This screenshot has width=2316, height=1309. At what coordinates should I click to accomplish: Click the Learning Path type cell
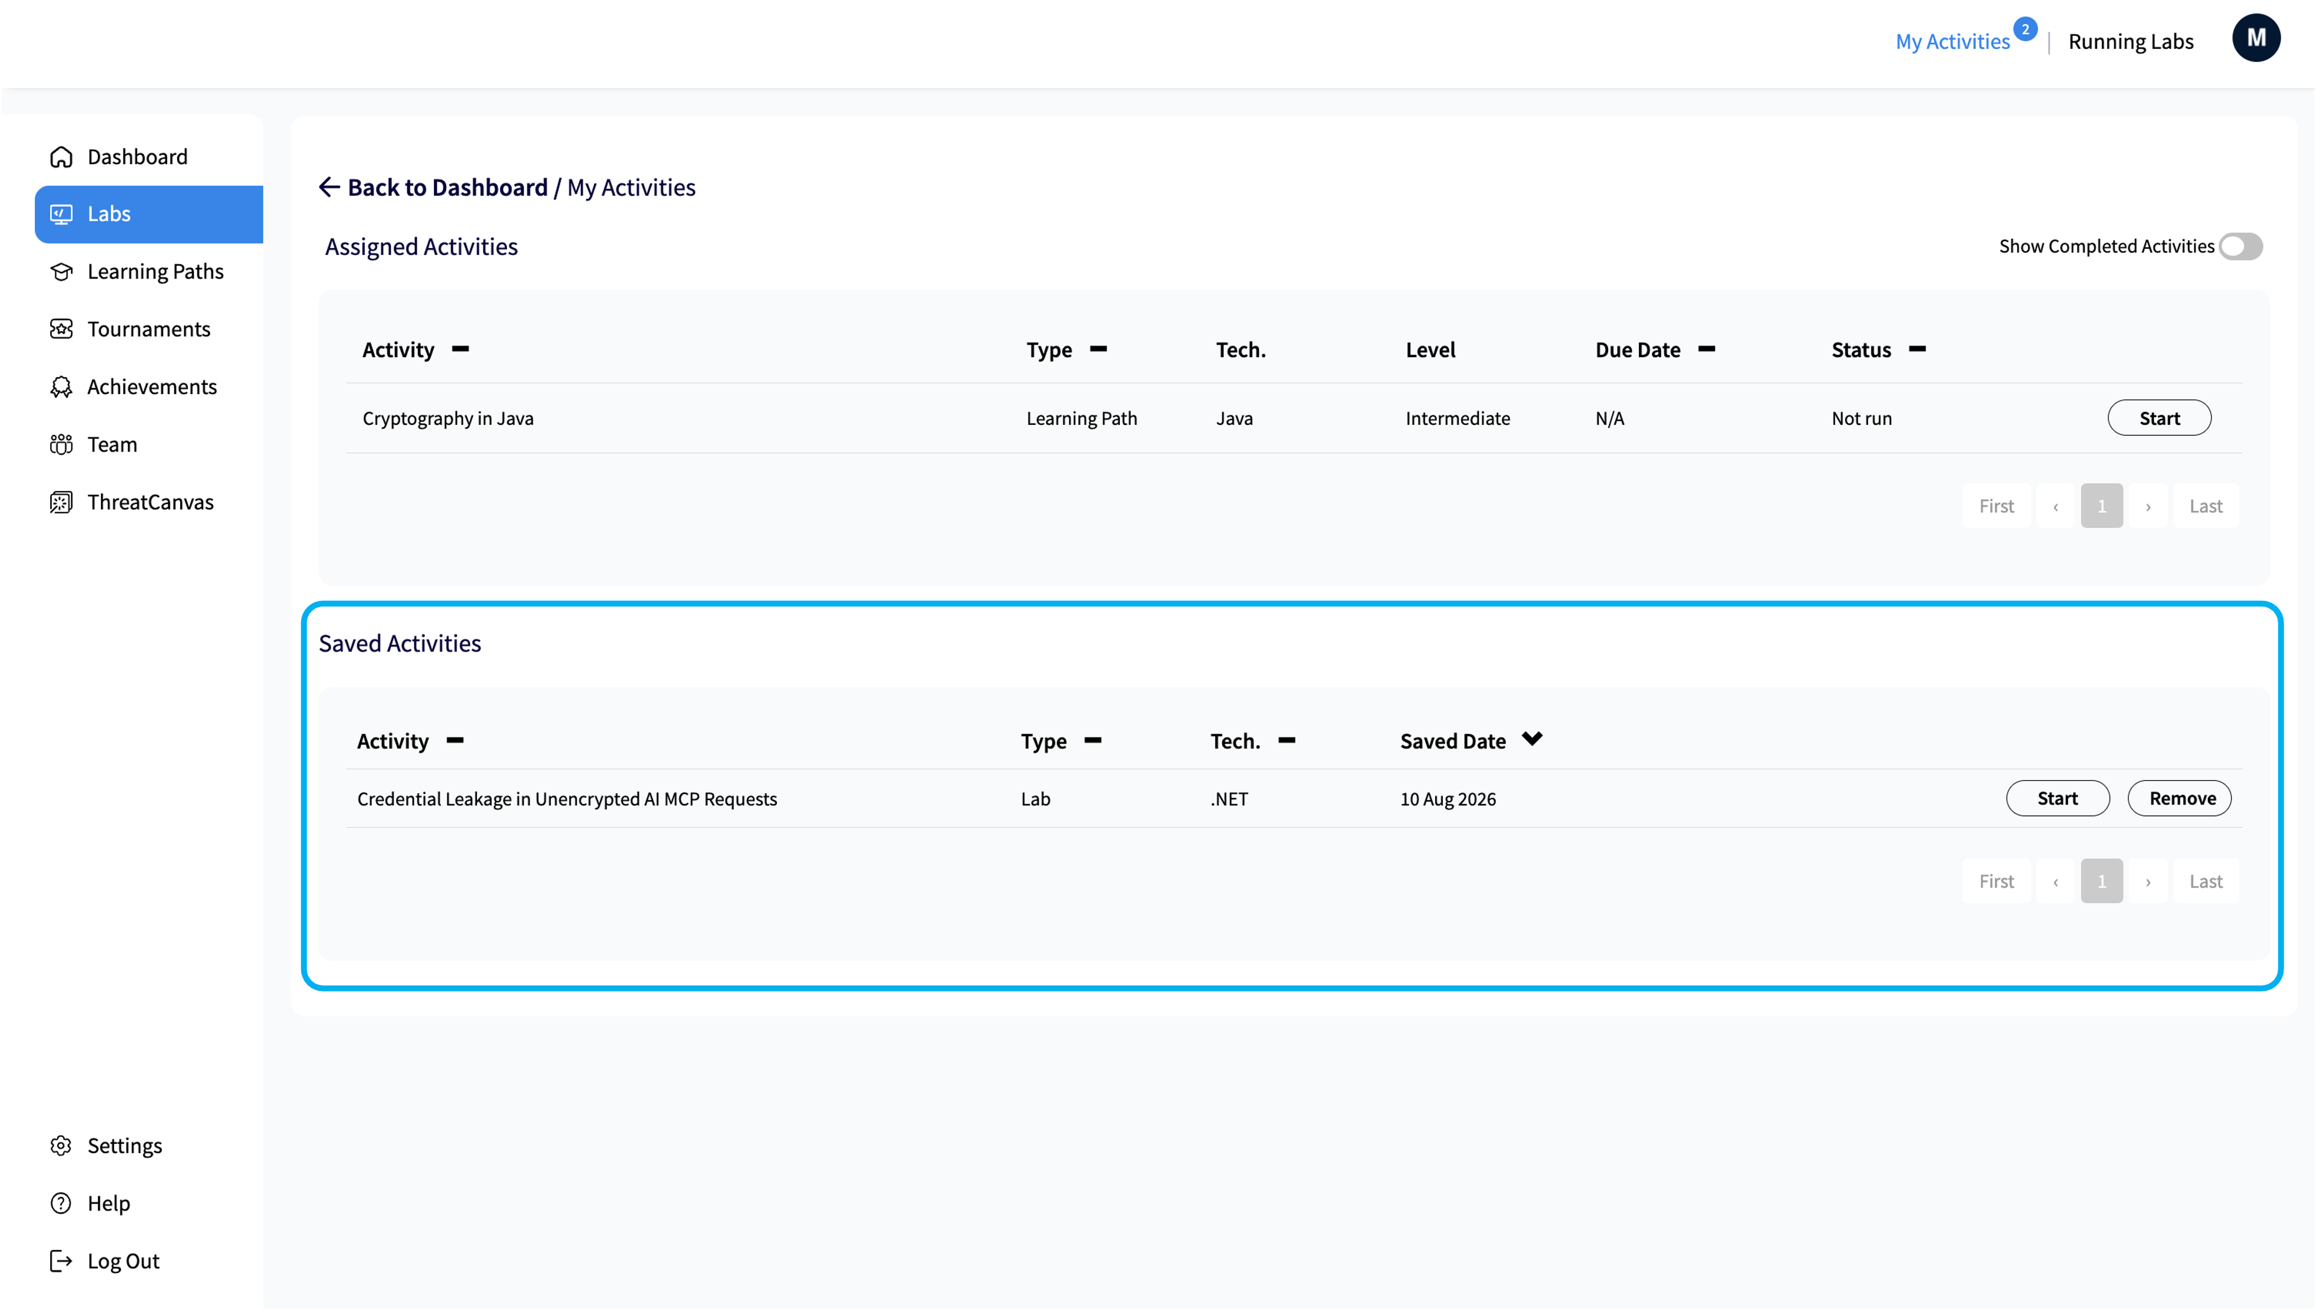(x=1082, y=418)
